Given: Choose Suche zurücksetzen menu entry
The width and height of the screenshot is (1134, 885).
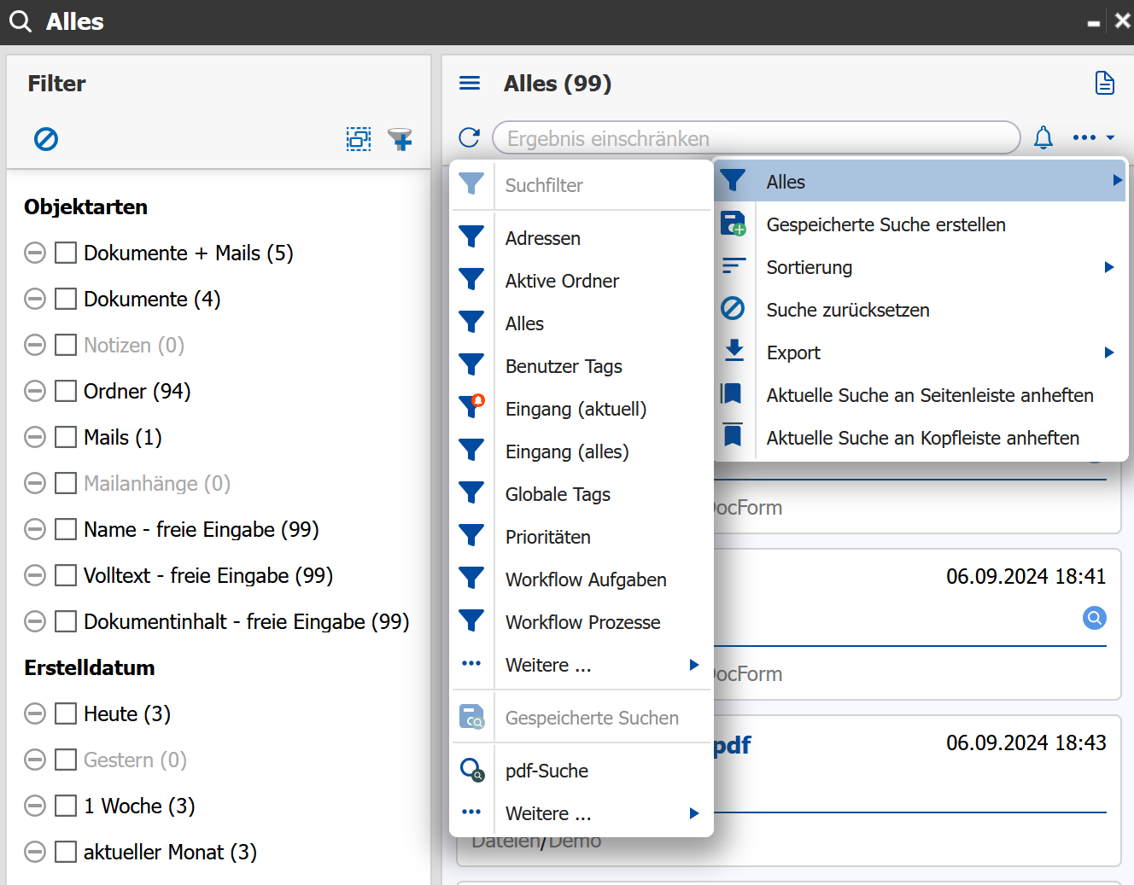Looking at the screenshot, I should pos(921,310).
